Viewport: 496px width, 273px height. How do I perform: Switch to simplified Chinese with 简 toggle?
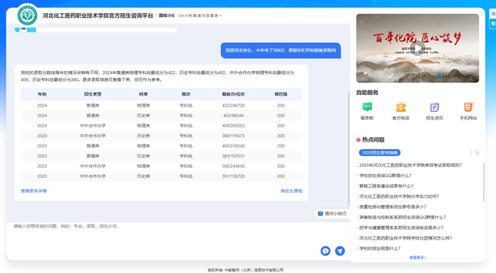[493, 14]
